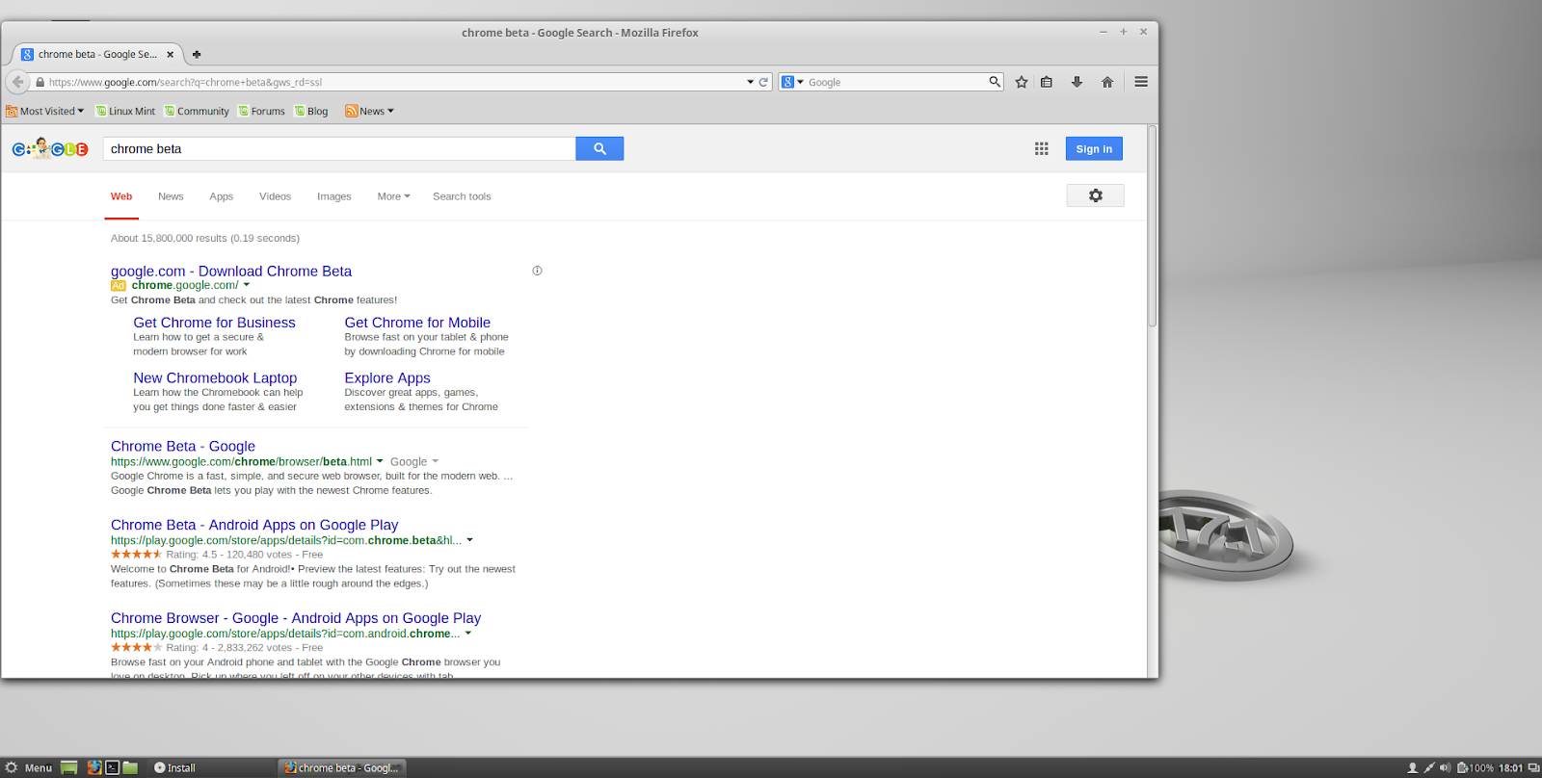
Task: Click the Sign in button
Action: tap(1094, 148)
